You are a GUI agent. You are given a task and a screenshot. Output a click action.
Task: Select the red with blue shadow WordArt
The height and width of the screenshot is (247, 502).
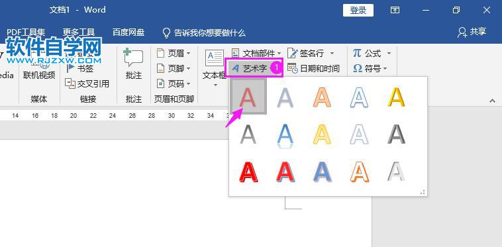[x=285, y=172]
